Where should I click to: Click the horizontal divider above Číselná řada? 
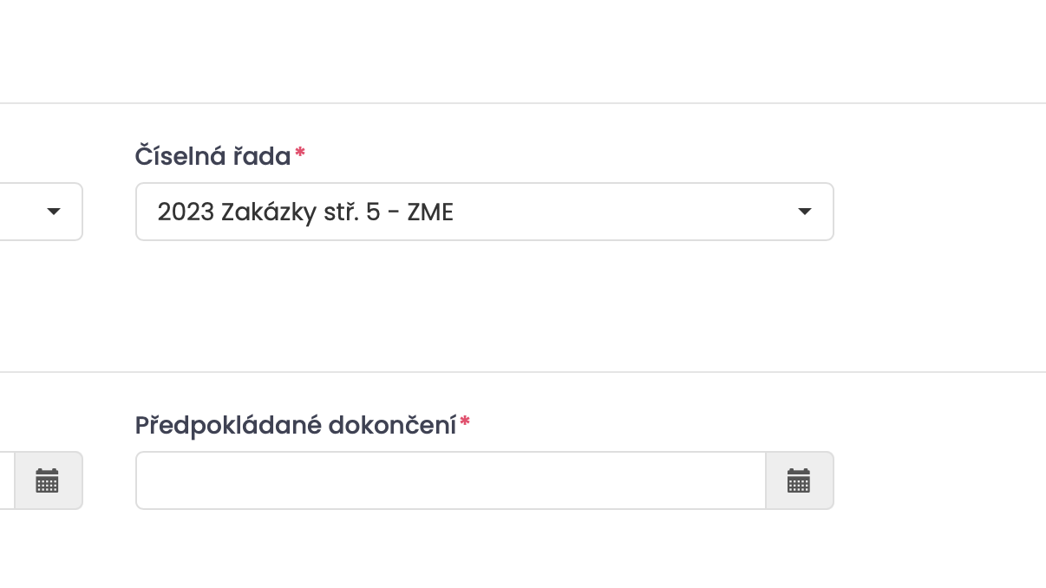click(523, 103)
